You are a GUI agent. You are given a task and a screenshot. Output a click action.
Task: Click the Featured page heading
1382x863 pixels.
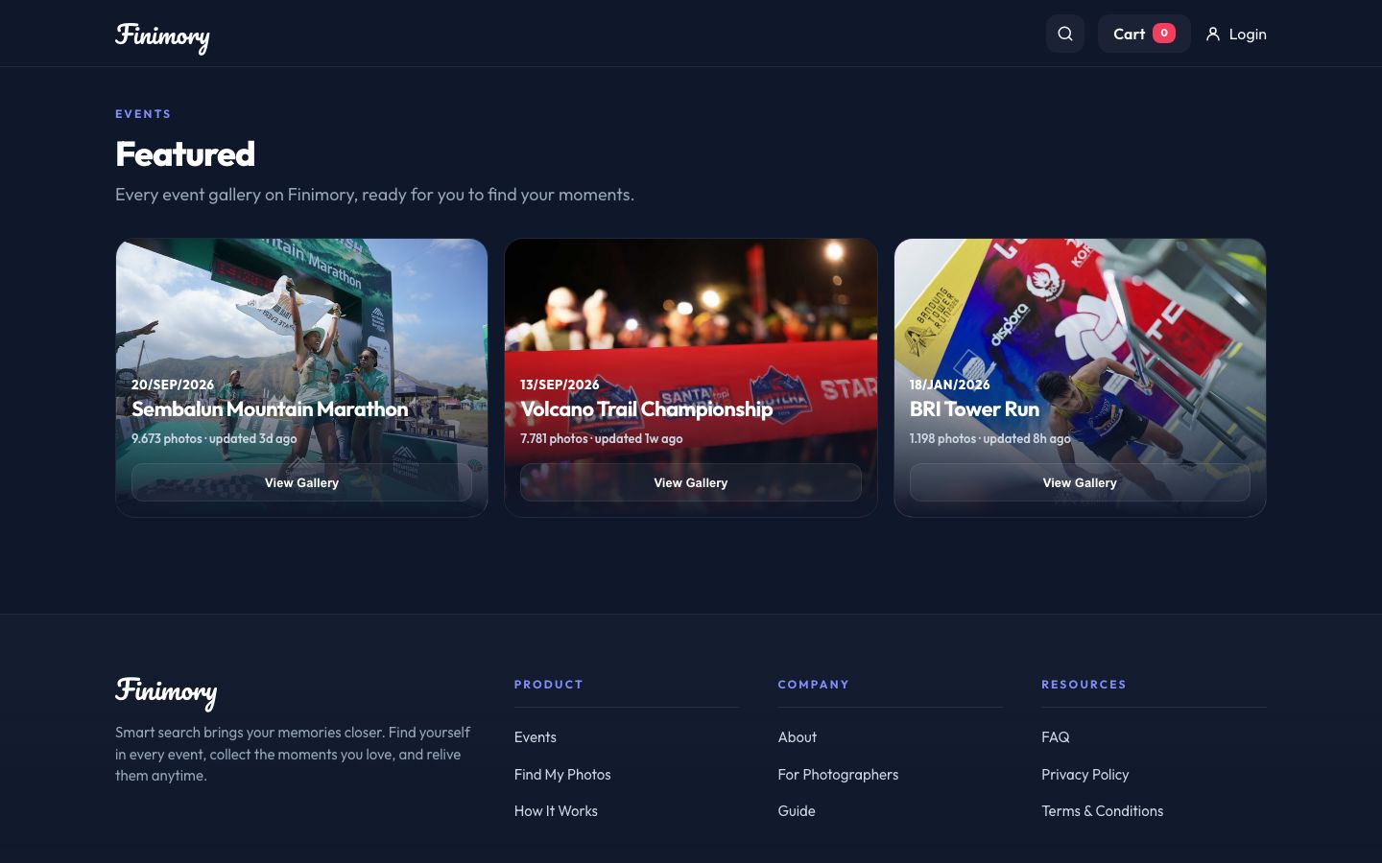pos(185,154)
